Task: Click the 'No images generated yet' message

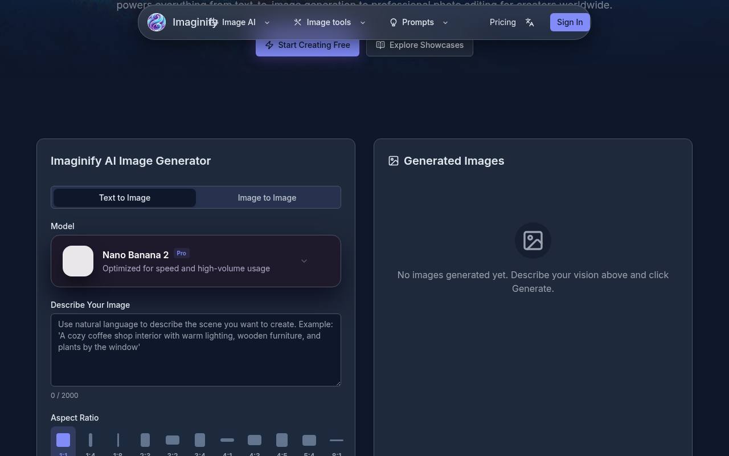Action: click(x=533, y=282)
